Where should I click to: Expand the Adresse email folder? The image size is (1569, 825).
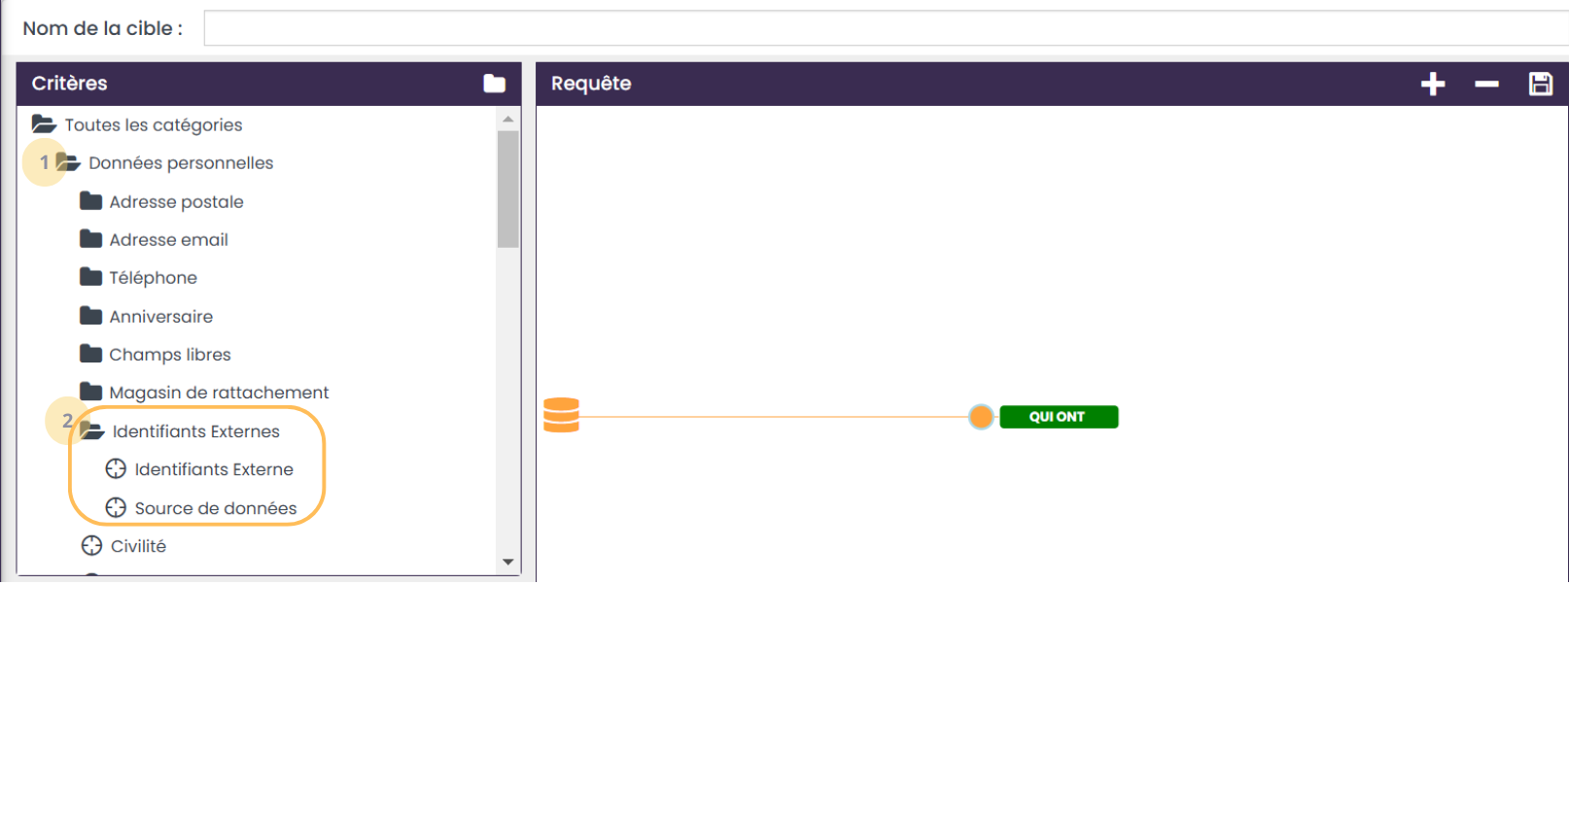[91, 239]
